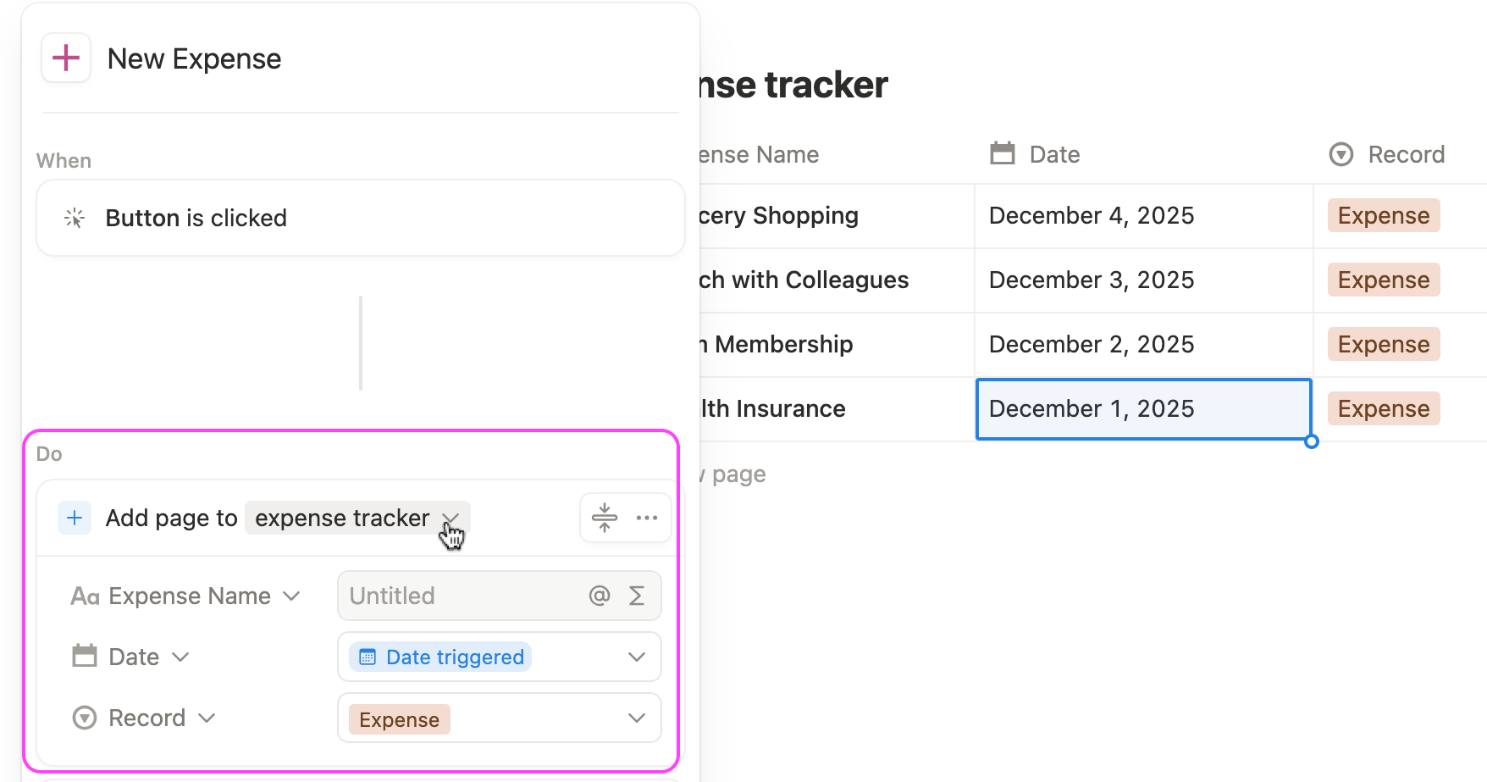
Task: Click the pink plus icon beside New Expense
Action: tap(66, 58)
